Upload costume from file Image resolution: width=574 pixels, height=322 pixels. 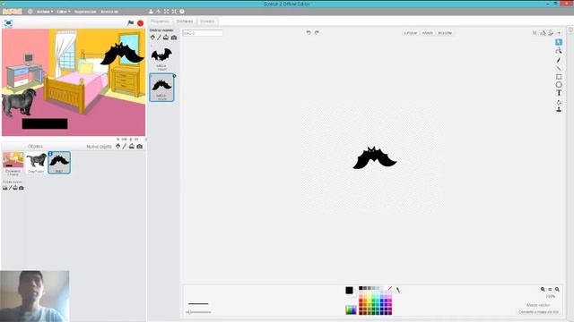pyautogui.click(x=166, y=38)
